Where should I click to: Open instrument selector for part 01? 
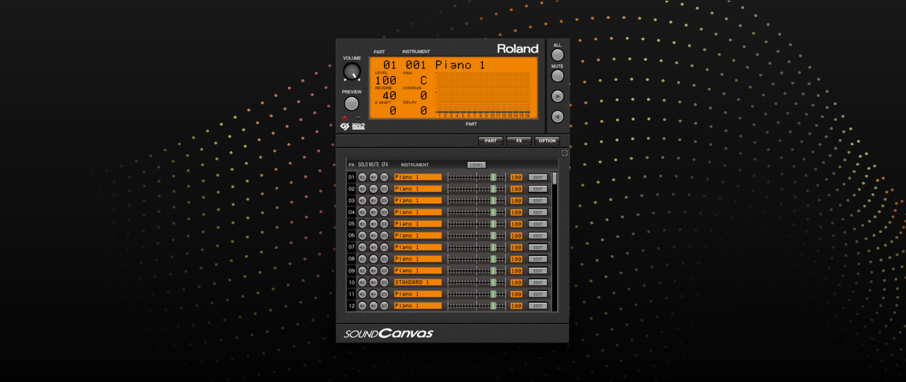(418, 177)
